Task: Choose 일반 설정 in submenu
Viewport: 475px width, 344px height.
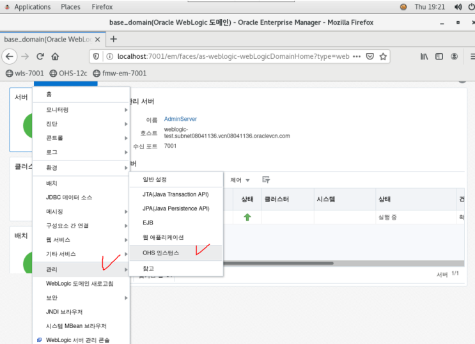Action: [x=176, y=180]
